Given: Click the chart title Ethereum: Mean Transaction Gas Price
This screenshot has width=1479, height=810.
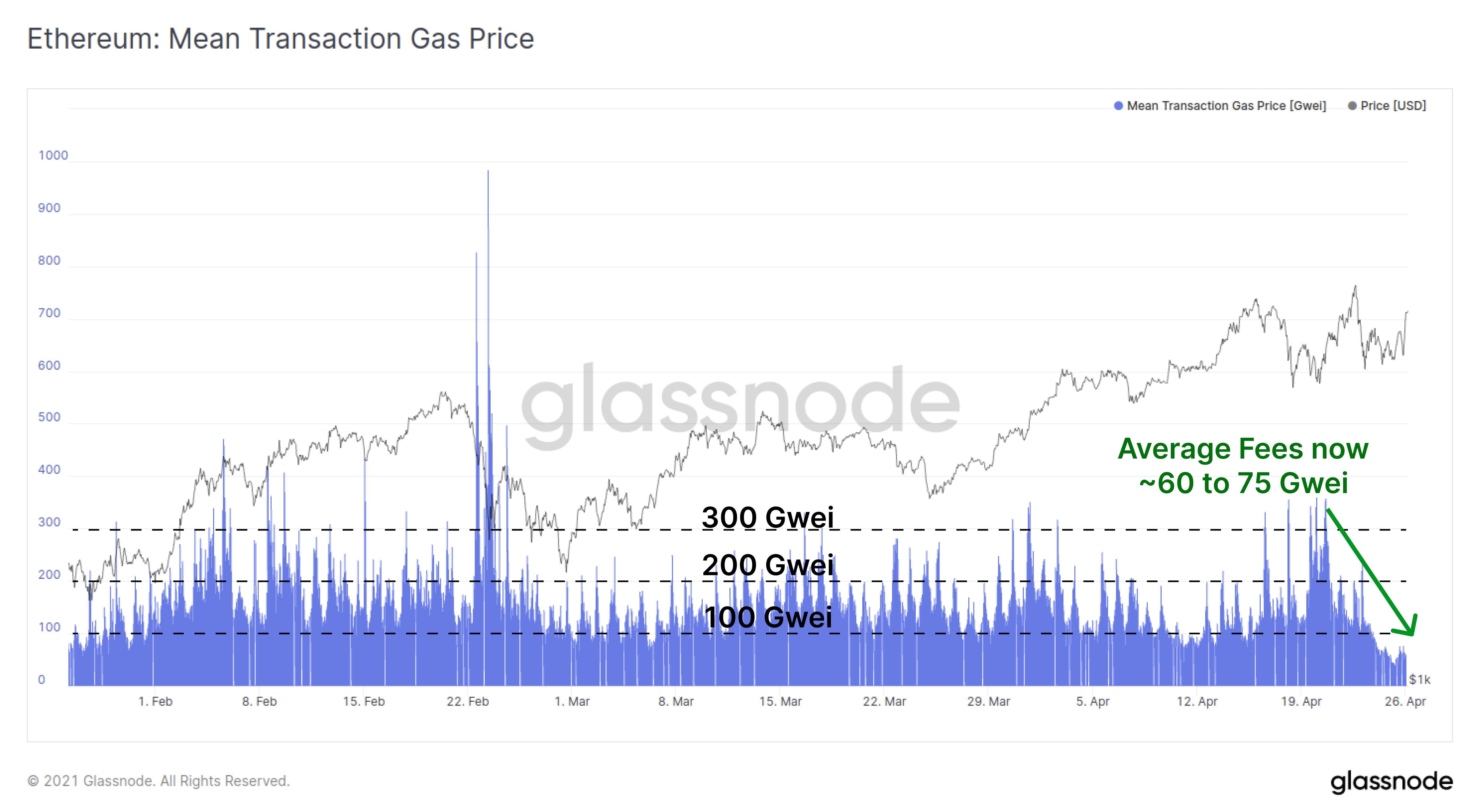Looking at the screenshot, I should click(x=281, y=39).
